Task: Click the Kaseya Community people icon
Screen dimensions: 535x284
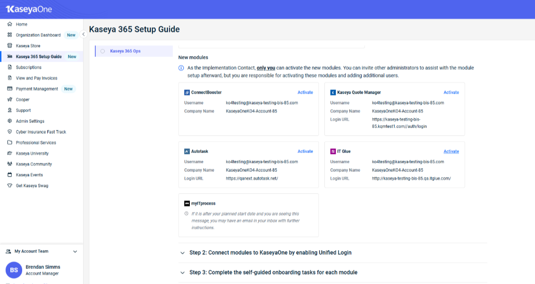Action: tap(9, 164)
